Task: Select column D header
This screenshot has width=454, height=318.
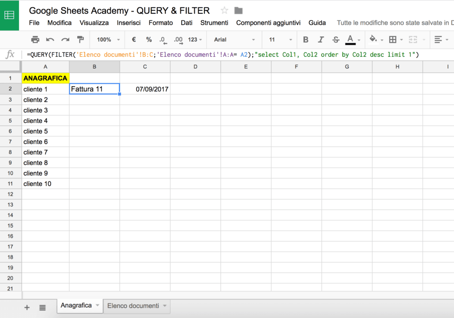Action: pyautogui.click(x=196, y=67)
